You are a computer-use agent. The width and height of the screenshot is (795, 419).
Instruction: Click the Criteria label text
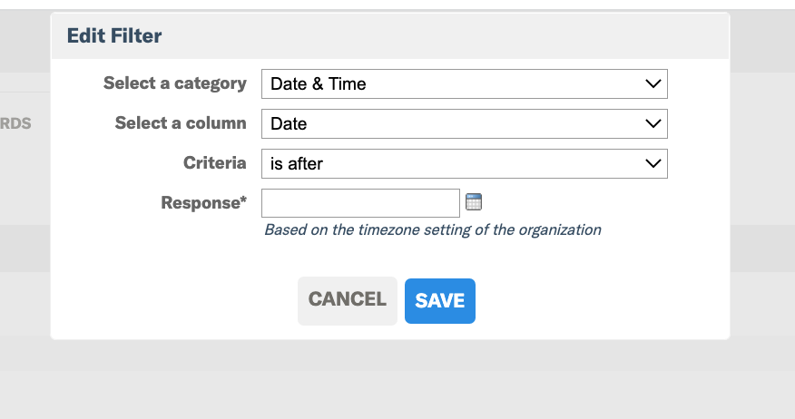pos(215,162)
